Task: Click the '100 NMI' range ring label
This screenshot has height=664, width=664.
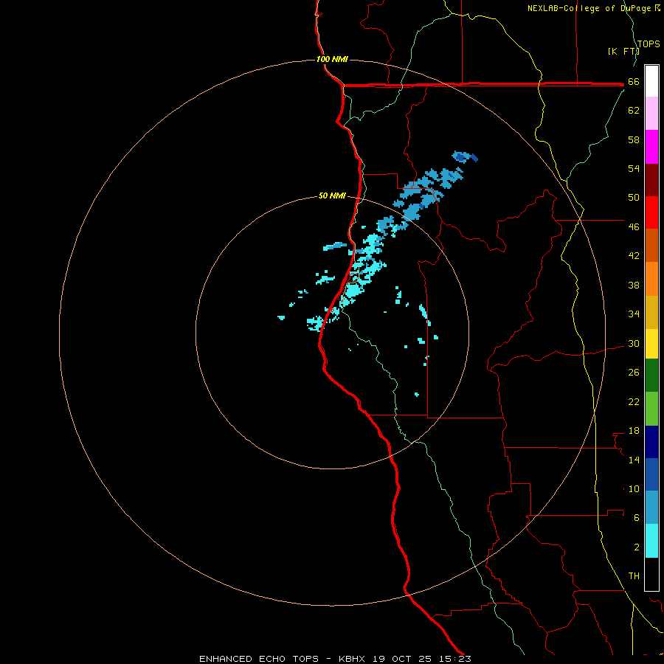Action: [x=332, y=59]
